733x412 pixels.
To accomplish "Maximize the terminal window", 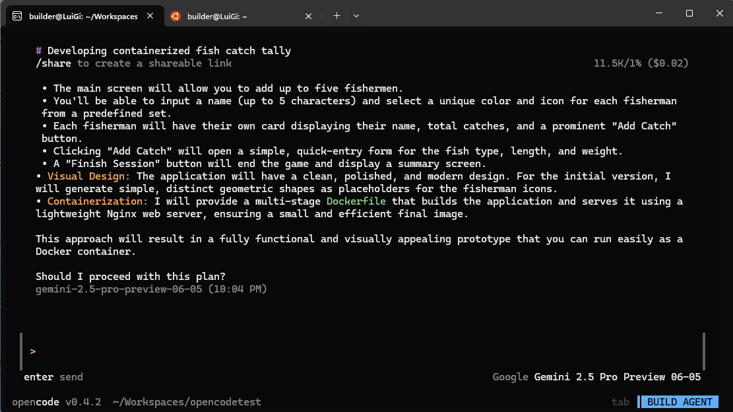I will [x=689, y=14].
